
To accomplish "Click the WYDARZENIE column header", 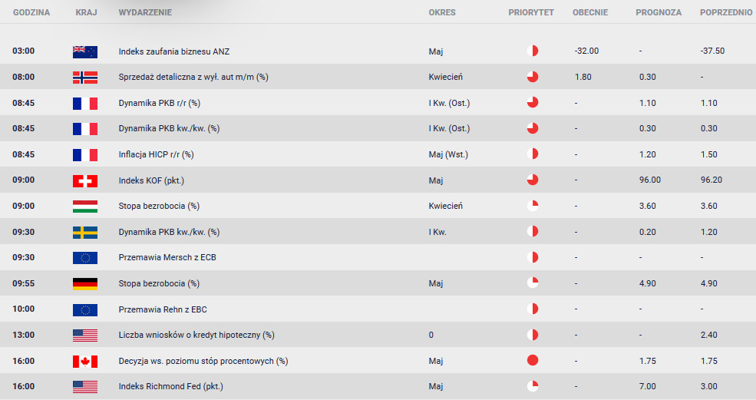I will point(145,12).
